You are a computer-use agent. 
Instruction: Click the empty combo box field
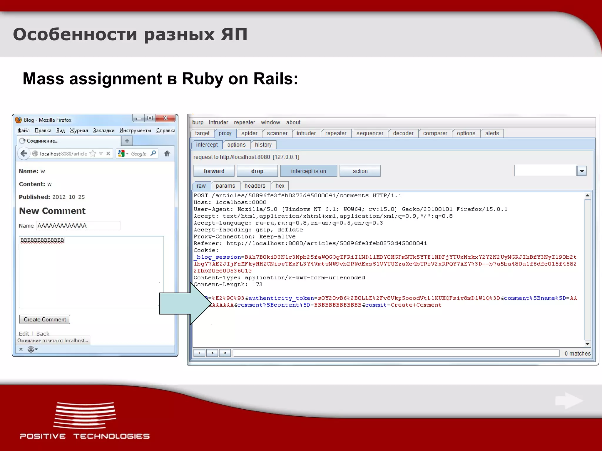546,171
